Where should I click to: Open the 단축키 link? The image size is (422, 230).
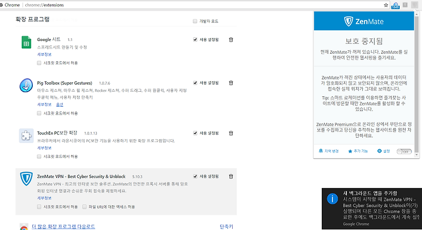226,226
